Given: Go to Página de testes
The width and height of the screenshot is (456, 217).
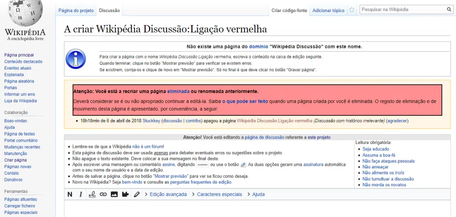Looking at the screenshot, I should click(x=20, y=134).
